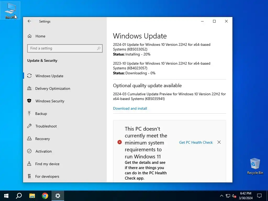Click the 'Update & Security' section heading
Screen dimensions: 268x201
pos(42,60)
